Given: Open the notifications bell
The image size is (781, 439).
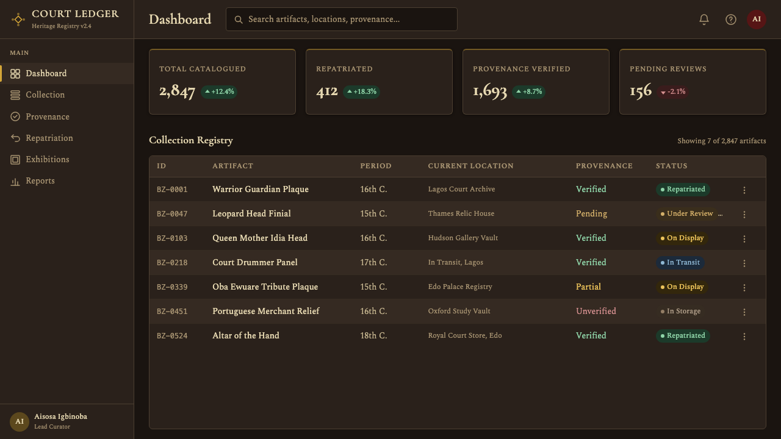Looking at the screenshot, I should click(704, 20).
